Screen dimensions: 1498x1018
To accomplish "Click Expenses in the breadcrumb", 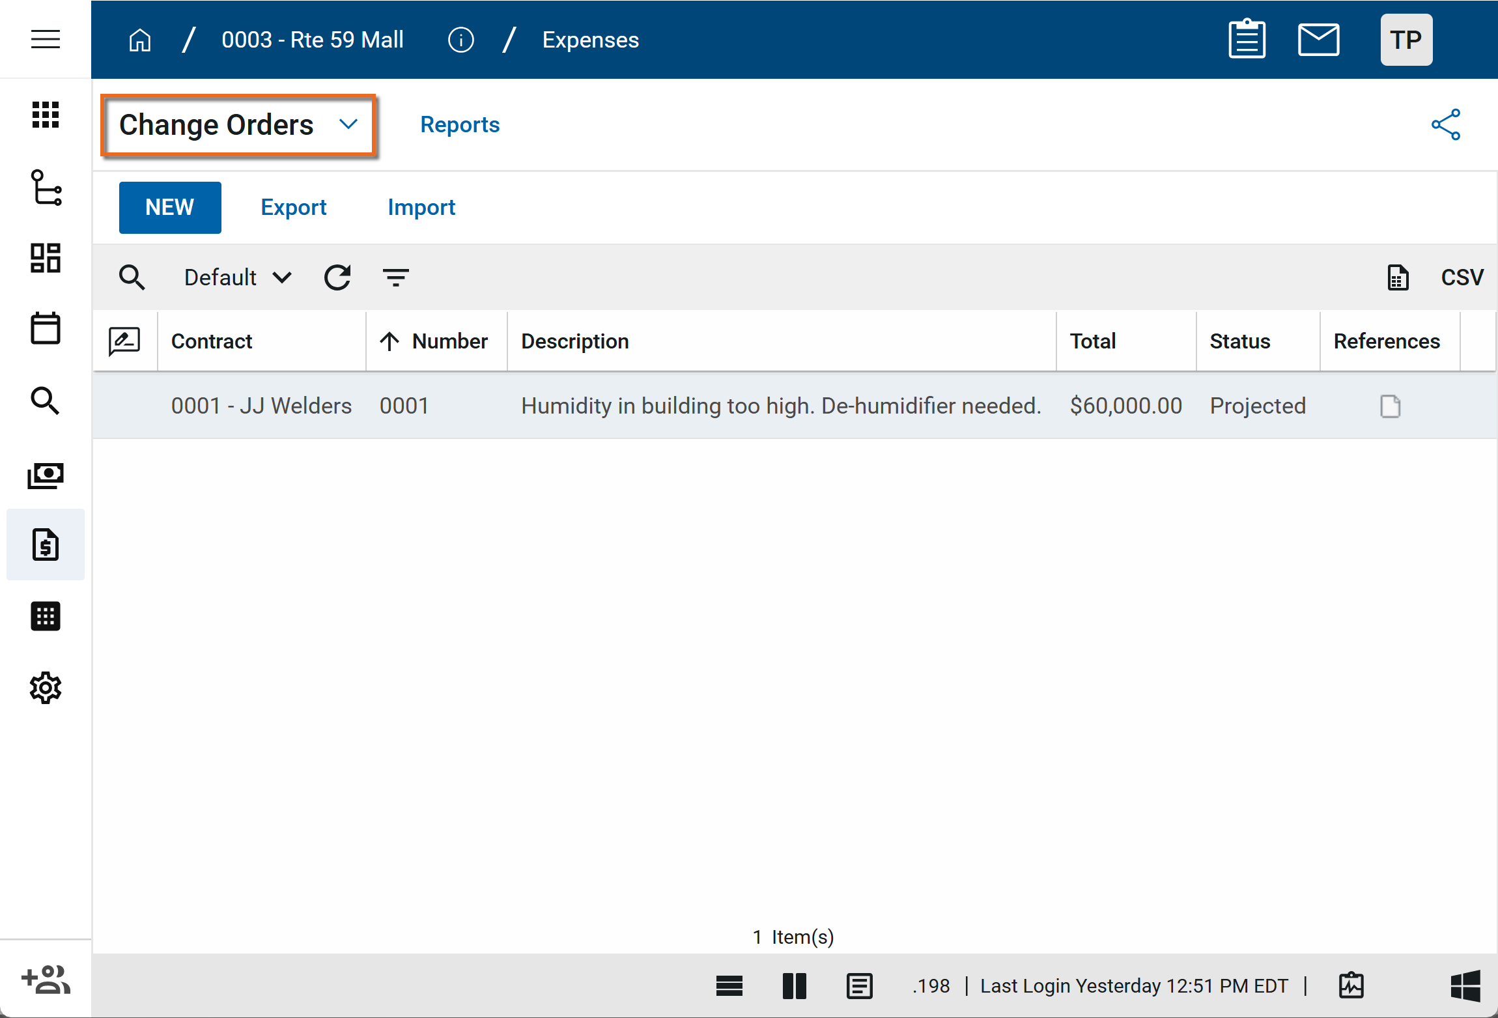I will point(590,40).
